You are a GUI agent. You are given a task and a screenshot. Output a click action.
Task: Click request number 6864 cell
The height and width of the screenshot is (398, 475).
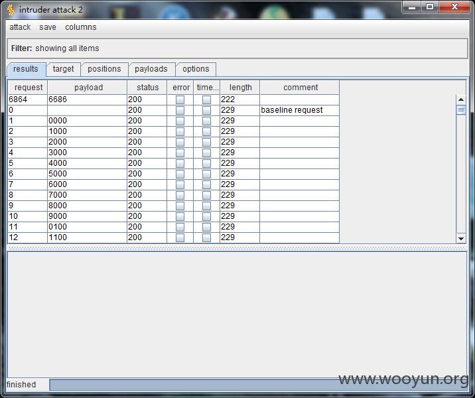pos(28,99)
